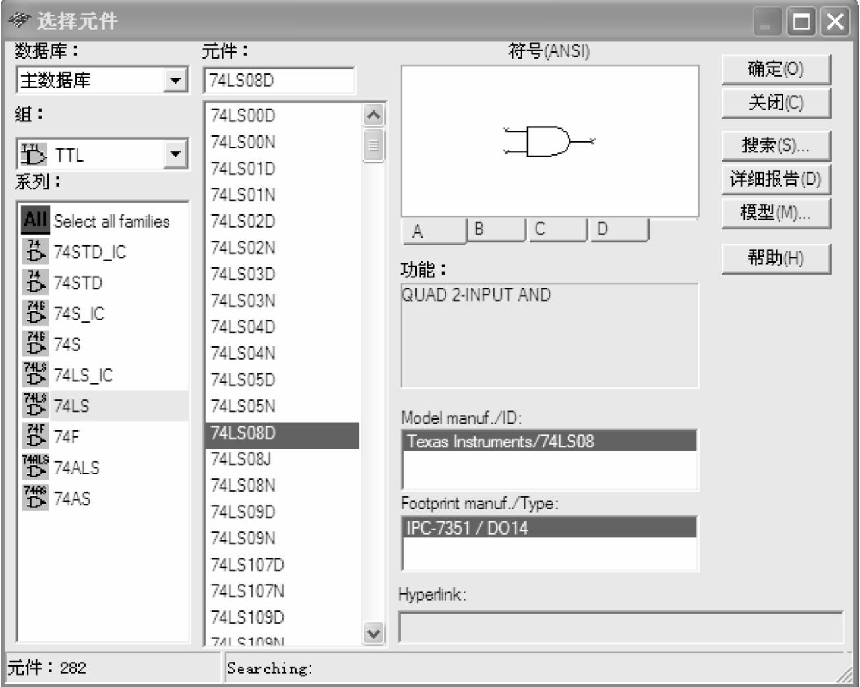Select the 74STD_IC family icon

coord(35,251)
